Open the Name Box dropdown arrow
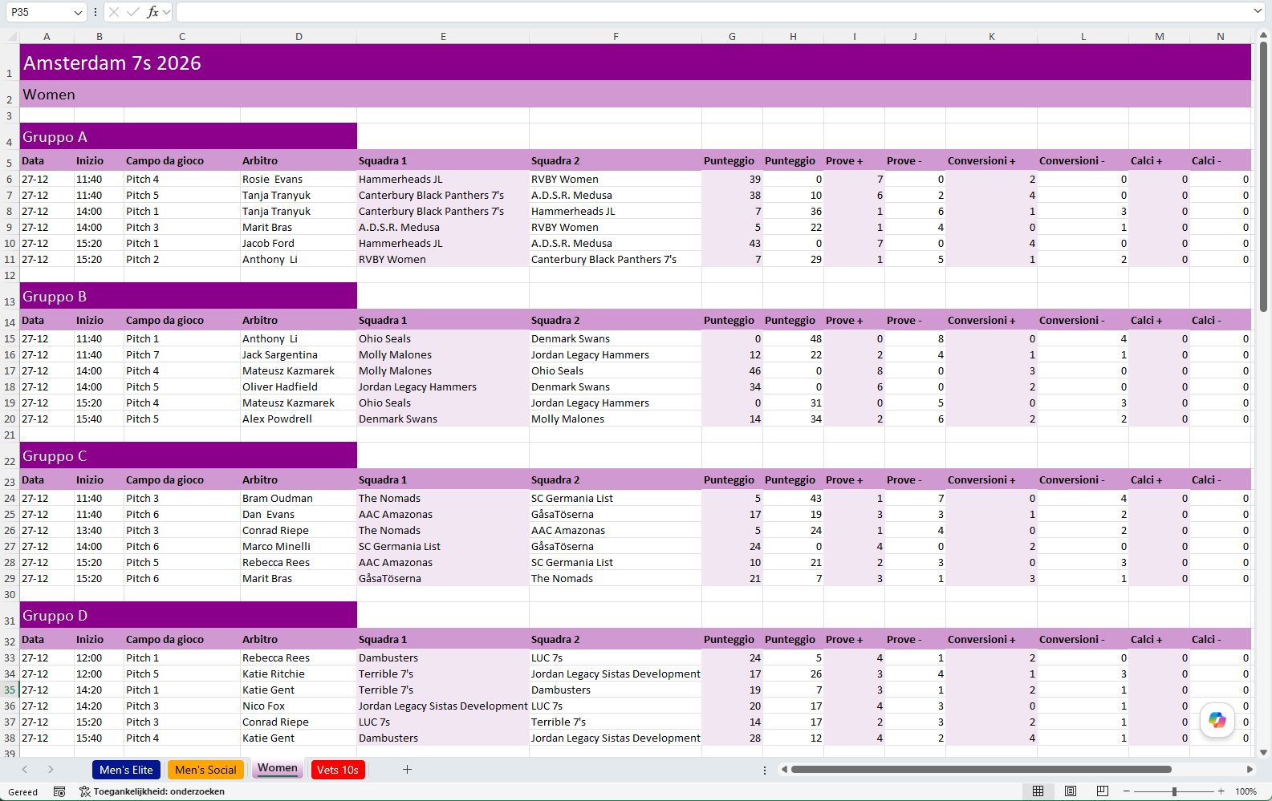 (x=78, y=12)
